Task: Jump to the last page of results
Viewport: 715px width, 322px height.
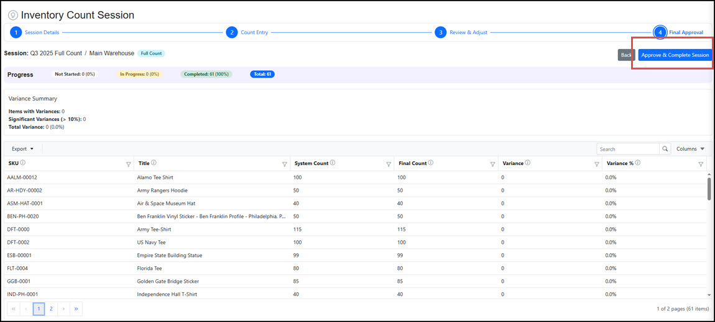Action: tap(76, 308)
